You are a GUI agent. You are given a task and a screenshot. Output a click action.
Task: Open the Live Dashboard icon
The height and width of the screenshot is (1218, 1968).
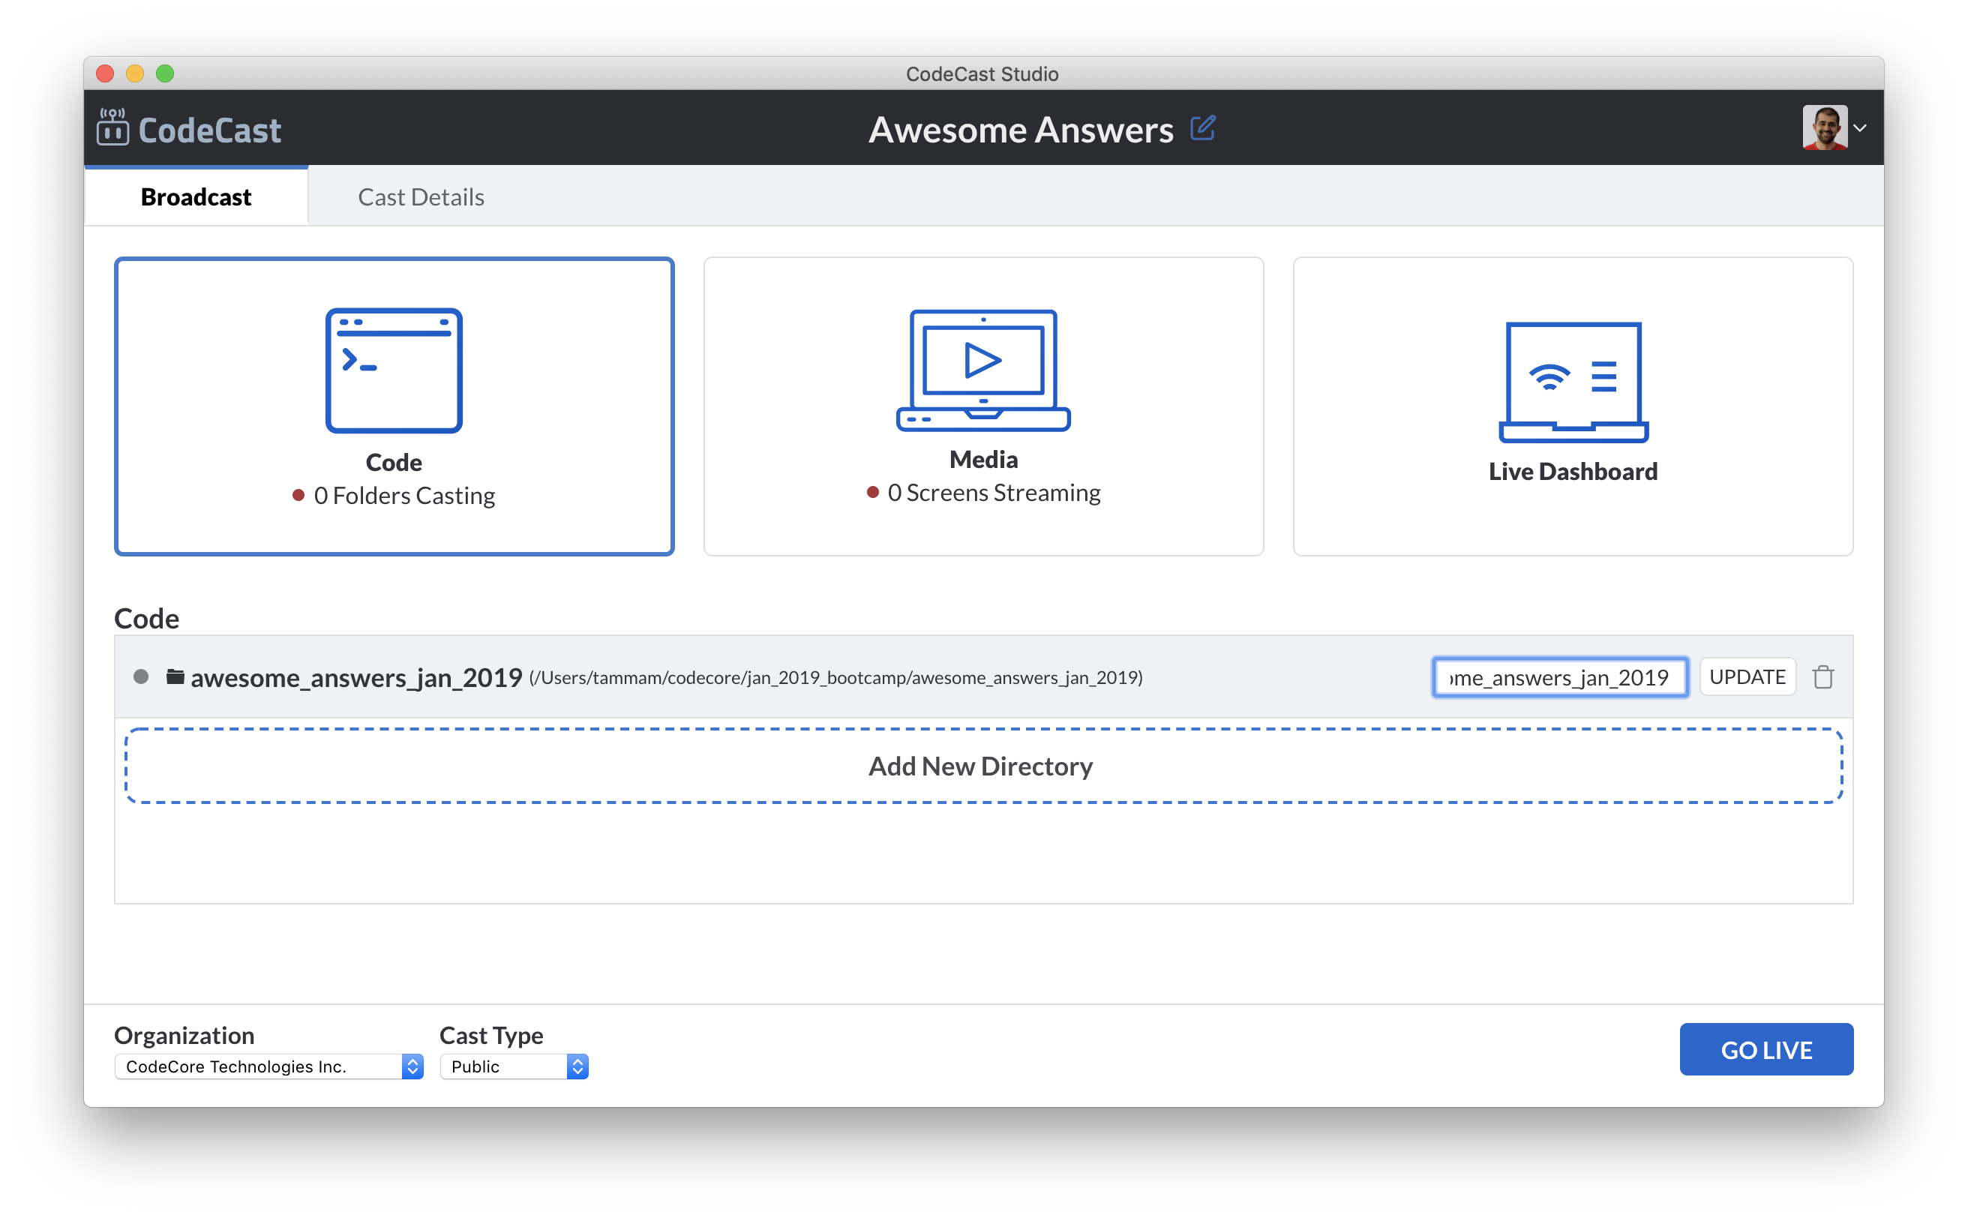[1573, 382]
